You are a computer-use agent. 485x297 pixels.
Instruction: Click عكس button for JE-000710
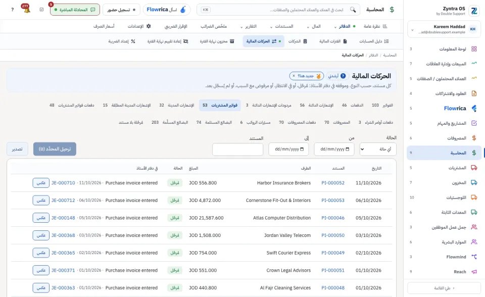(x=41, y=183)
